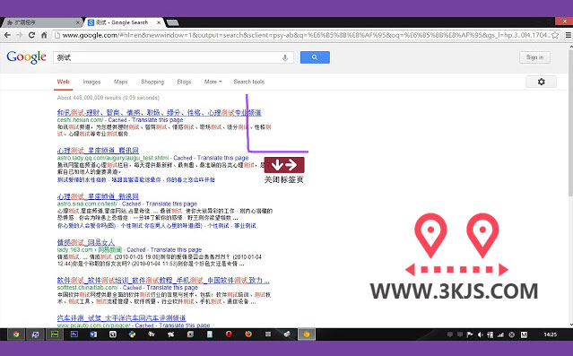
Task: Open Cached link for softtest.chinaitlab.com result
Action: point(133,288)
